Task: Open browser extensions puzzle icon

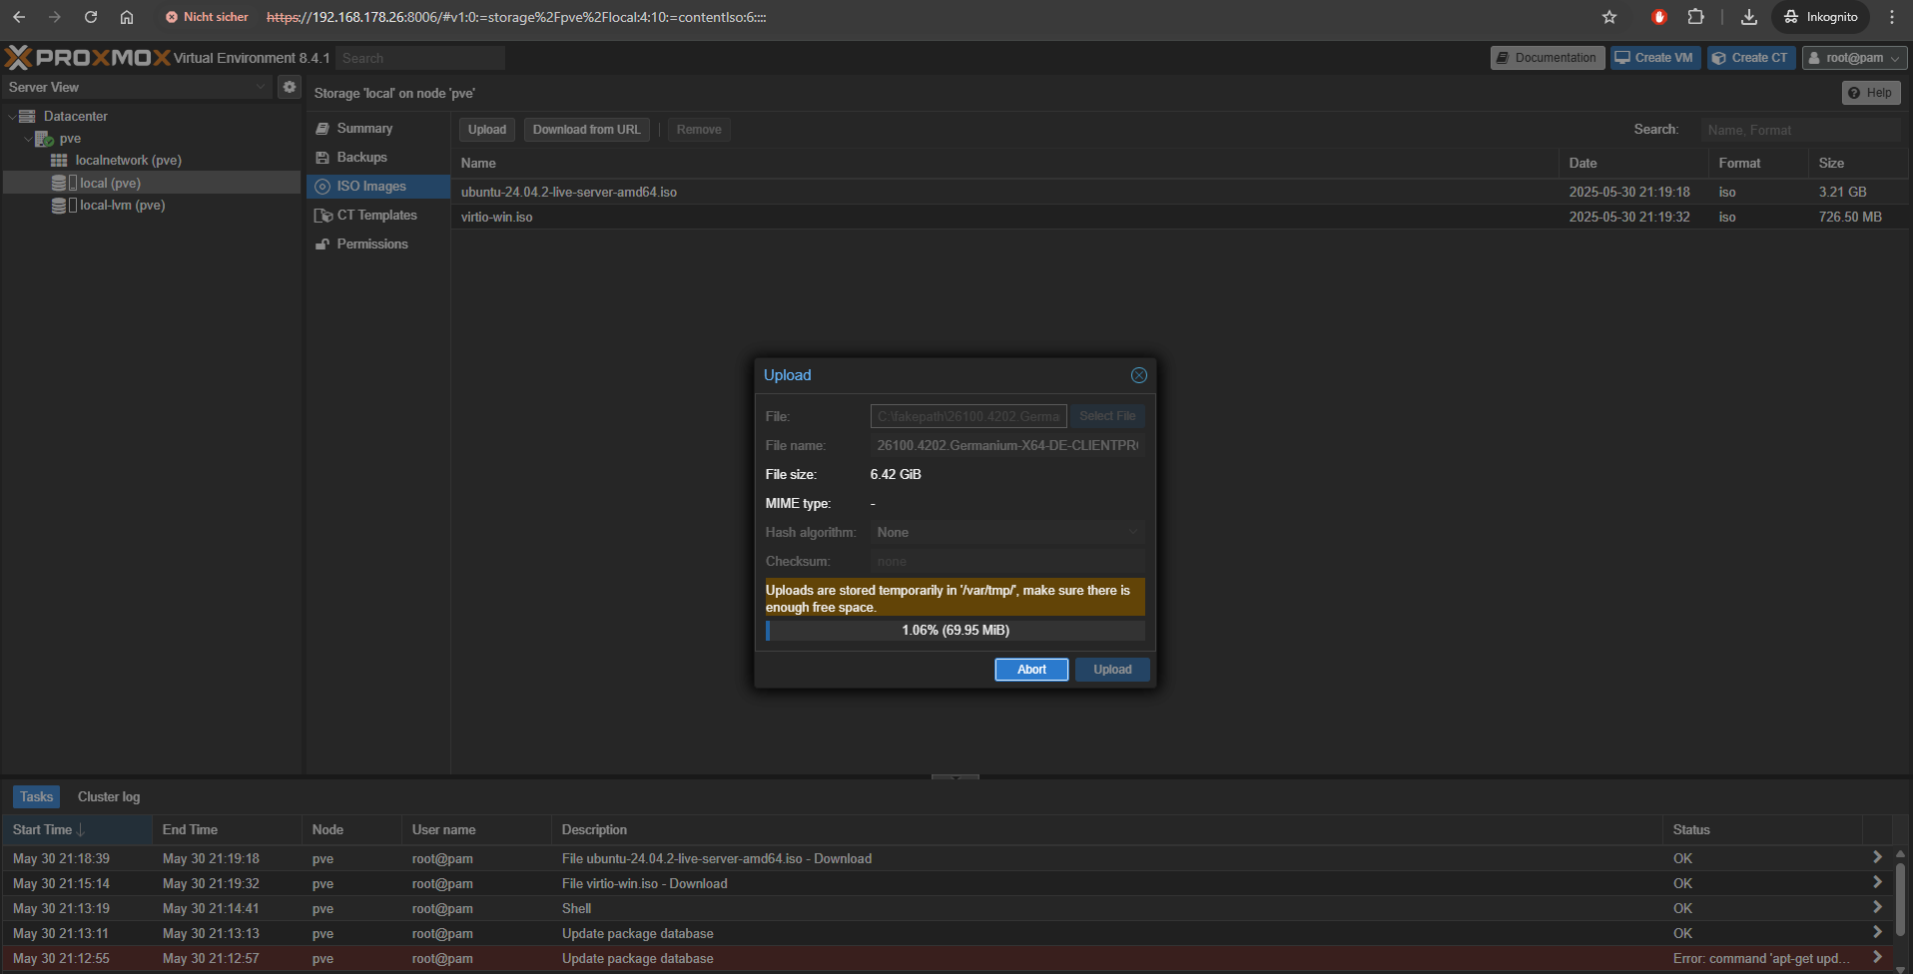Action: point(1695,17)
